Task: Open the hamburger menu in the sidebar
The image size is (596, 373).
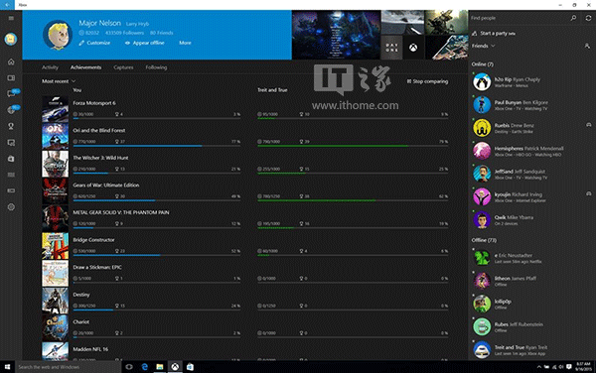Action: 11,18
